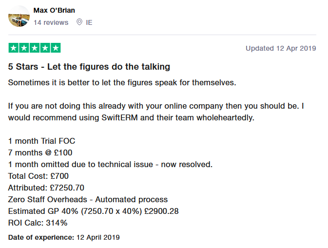Open Max O'Brian's profile avatar
This screenshot has width=328, height=248.
pyautogui.click(x=19, y=16)
